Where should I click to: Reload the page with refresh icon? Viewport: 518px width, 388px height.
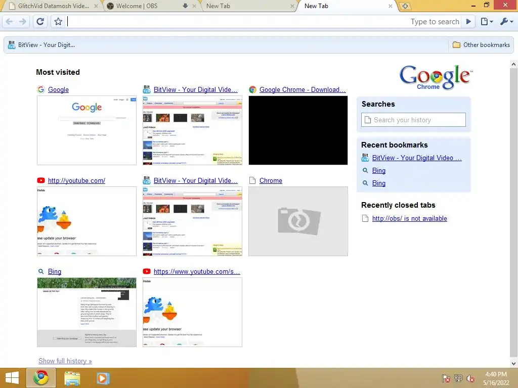(40, 22)
